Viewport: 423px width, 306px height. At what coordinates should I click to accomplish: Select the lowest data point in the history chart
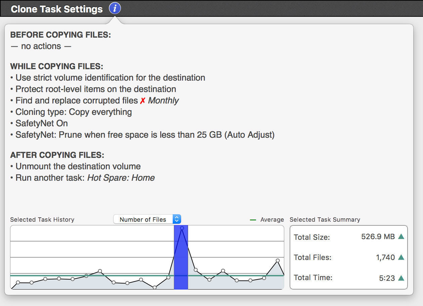pos(155,288)
